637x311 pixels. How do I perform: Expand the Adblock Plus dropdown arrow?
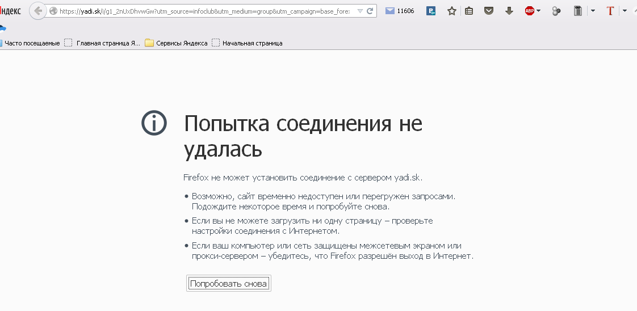click(x=539, y=11)
